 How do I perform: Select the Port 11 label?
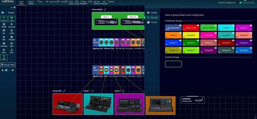pos(106,17)
